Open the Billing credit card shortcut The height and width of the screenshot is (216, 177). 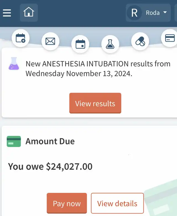[x=170, y=38]
